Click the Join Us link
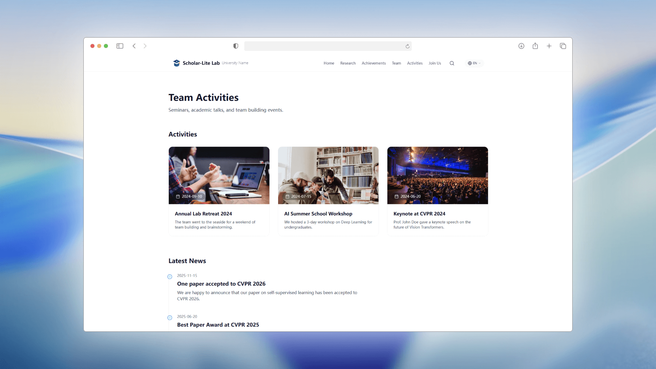 pyautogui.click(x=435, y=63)
